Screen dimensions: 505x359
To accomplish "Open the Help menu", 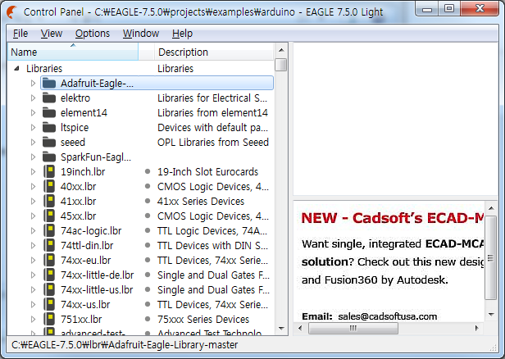I will (182, 33).
